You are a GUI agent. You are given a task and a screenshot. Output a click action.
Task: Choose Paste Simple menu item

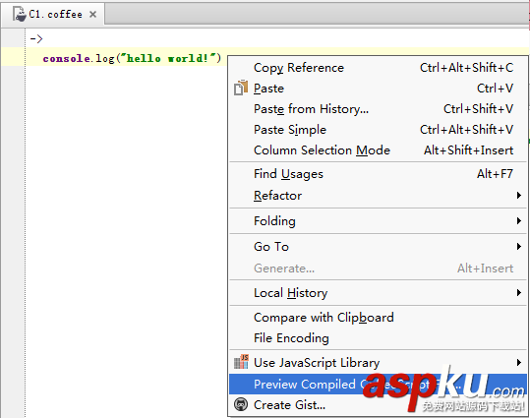point(379,130)
